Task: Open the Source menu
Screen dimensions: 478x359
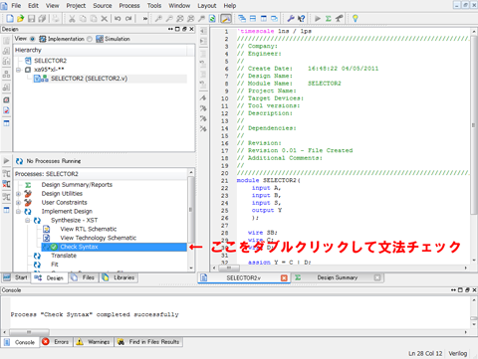Action: [103, 6]
